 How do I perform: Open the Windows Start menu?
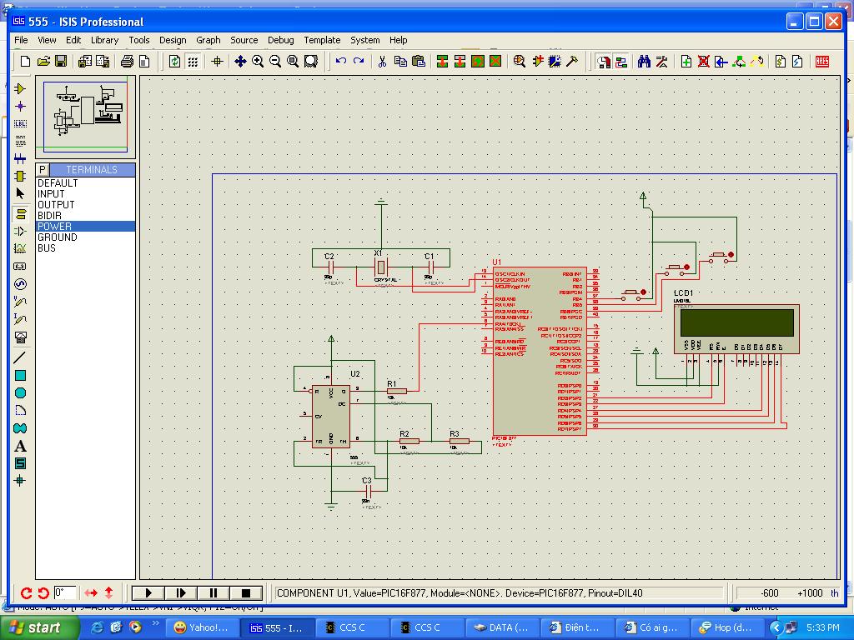coord(33,627)
